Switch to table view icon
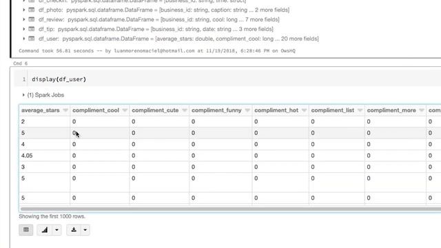The width and height of the screenshot is (441, 248). (x=26, y=229)
